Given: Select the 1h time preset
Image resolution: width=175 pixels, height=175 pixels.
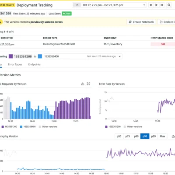Looking at the screenshot, I should 77,5.
